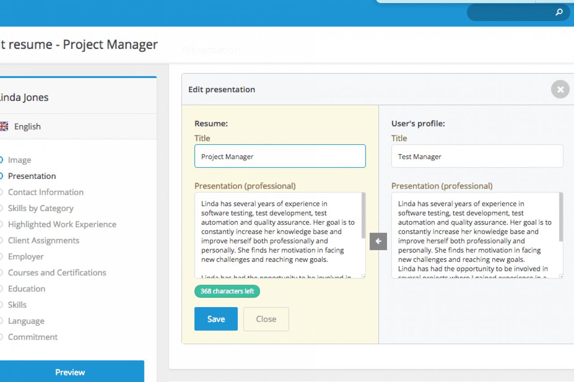Select the Image section
This screenshot has height=382, width=574.
(x=19, y=160)
